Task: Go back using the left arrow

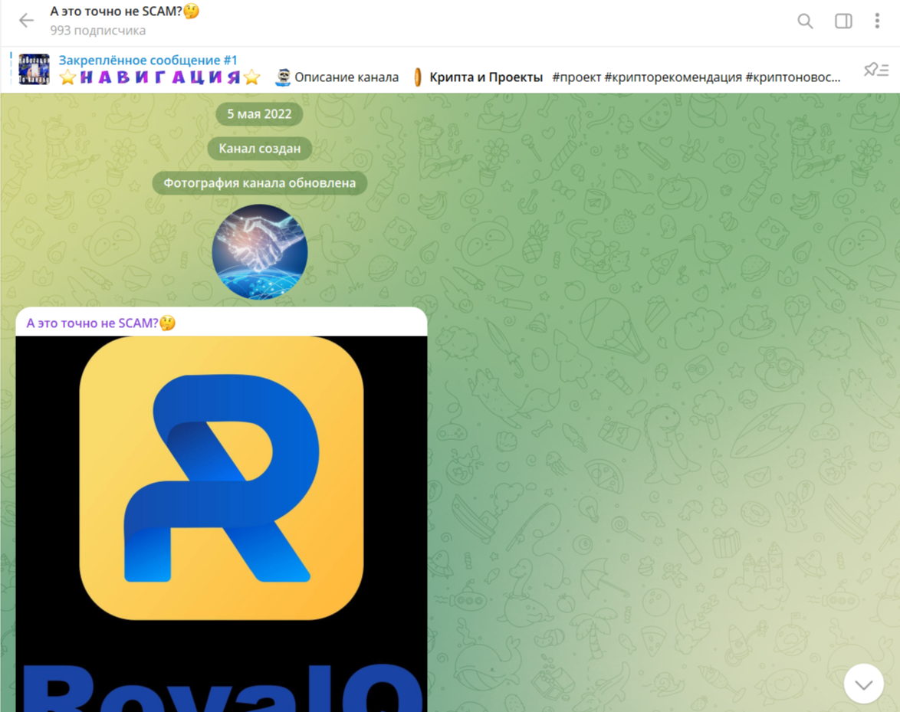Action: coord(26,21)
